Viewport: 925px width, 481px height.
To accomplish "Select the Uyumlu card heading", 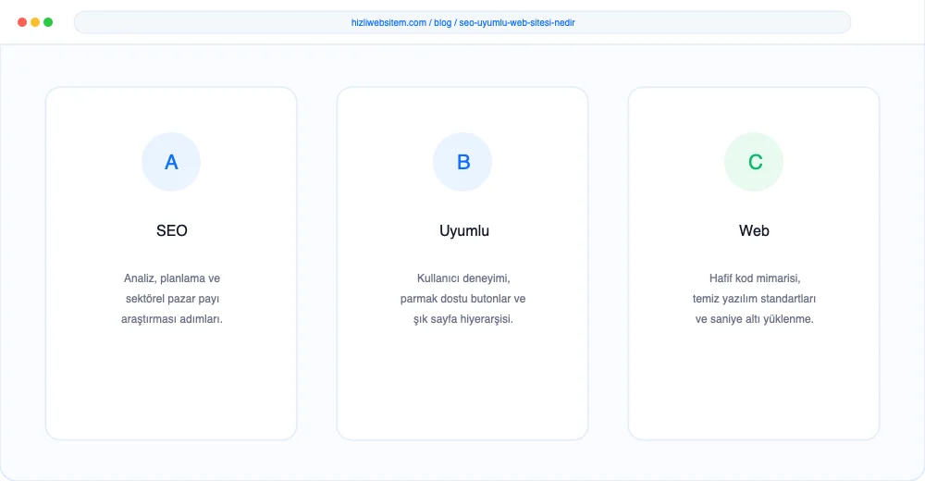I will 464,230.
